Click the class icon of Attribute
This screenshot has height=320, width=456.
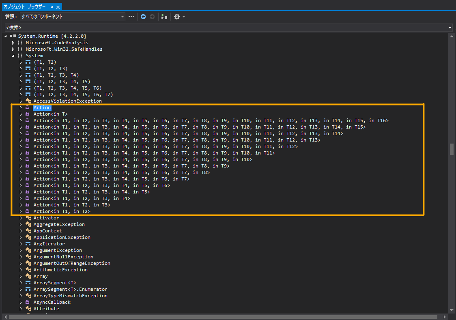[x=28, y=309]
